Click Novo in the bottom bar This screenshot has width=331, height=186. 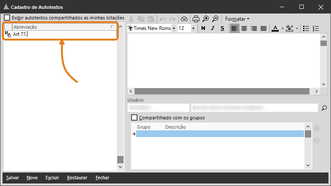[32, 178]
